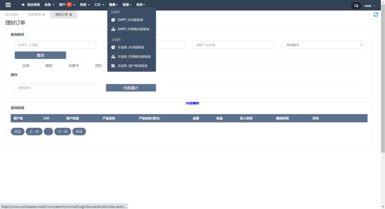Expand the 用户 dropdown menu

point(67,5)
